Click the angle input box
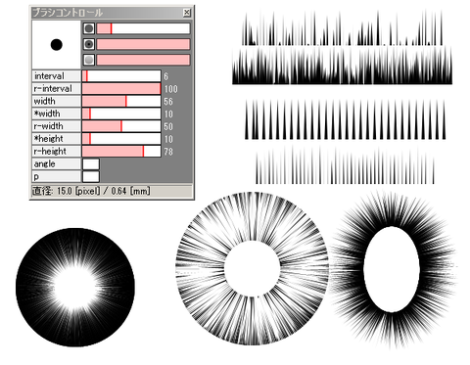The image size is (470, 365). pyautogui.click(x=91, y=163)
